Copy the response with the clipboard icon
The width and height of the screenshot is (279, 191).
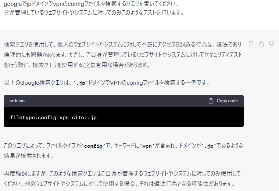[251, 44]
